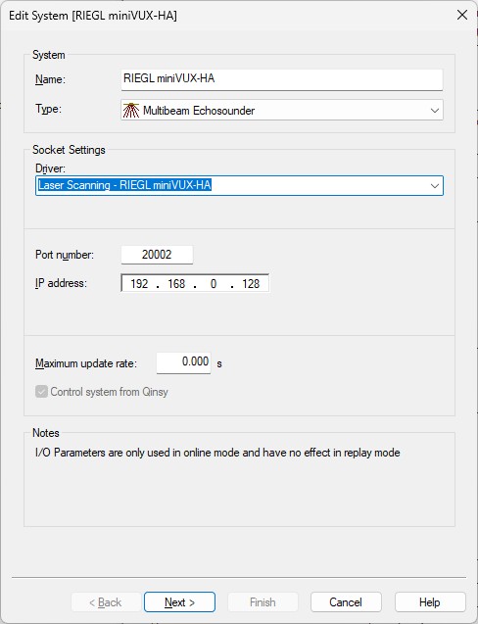Click the greyed-out Finish button
This screenshot has width=478, height=624.
[x=263, y=602]
